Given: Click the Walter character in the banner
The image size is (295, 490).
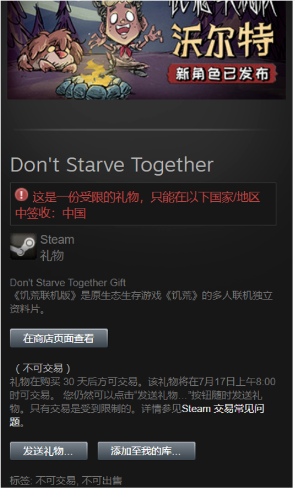Looking at the screenshot, I should pyautogui.click(x=125, y=34).
